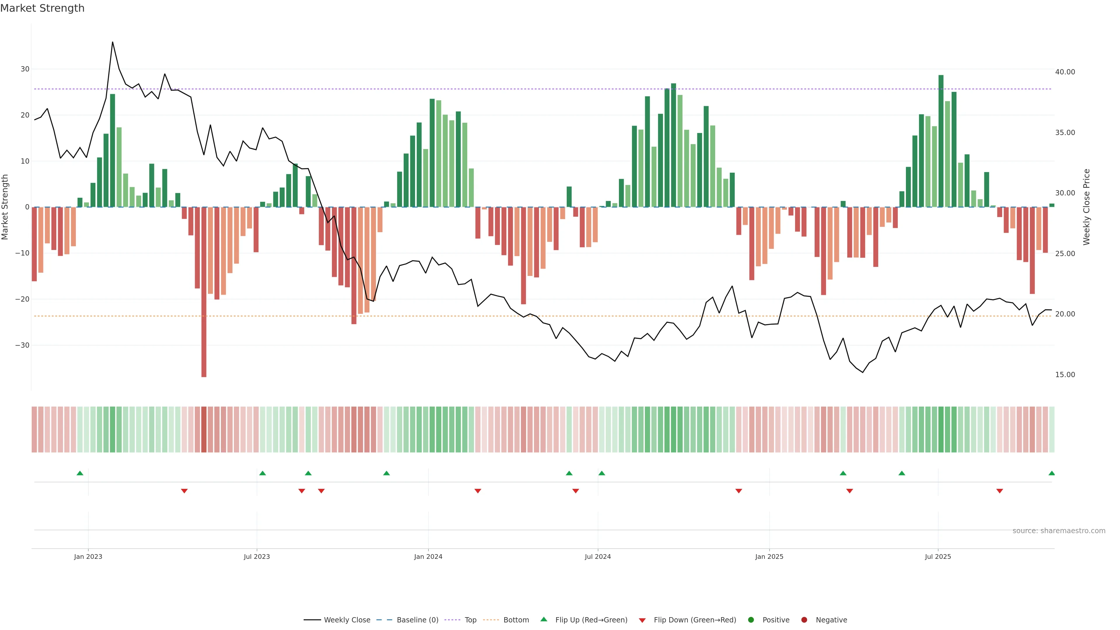Click the green Flip Up triangle legend icon
The width and height of the screenshot is (1120, 630).
543,619
